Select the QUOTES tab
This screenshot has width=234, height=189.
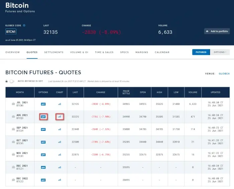pyautogui.click(x=32, y=52)
